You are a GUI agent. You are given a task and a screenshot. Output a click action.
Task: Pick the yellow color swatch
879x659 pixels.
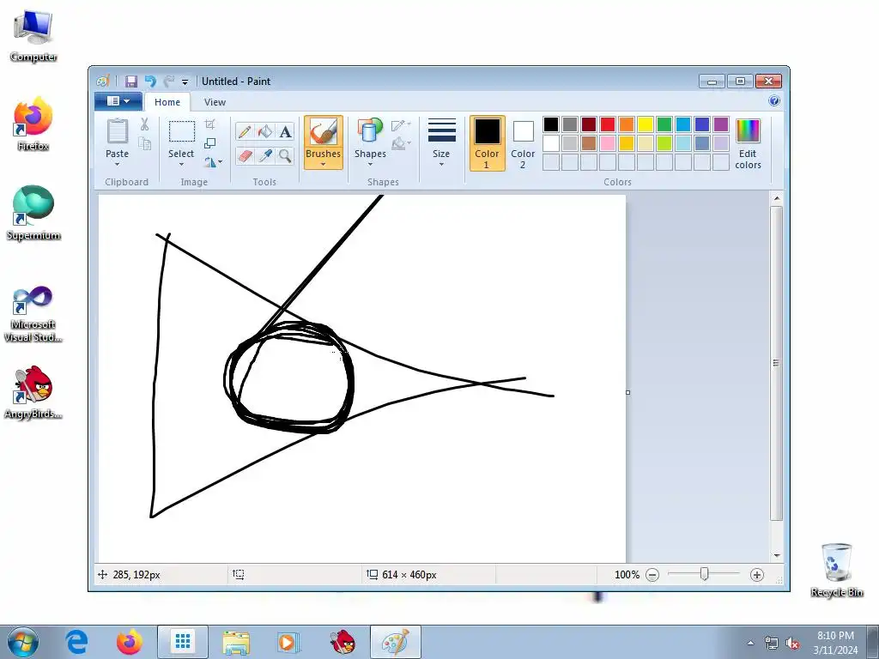(646, 124)
